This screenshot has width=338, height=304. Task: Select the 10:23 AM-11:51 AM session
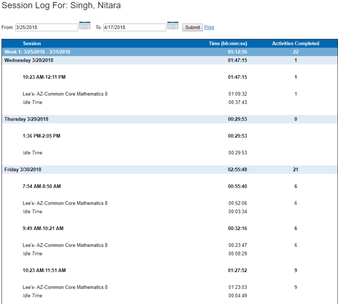pos(44,270)
